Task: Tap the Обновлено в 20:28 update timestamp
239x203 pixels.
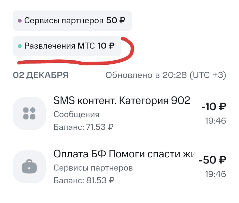Action: 166,75
